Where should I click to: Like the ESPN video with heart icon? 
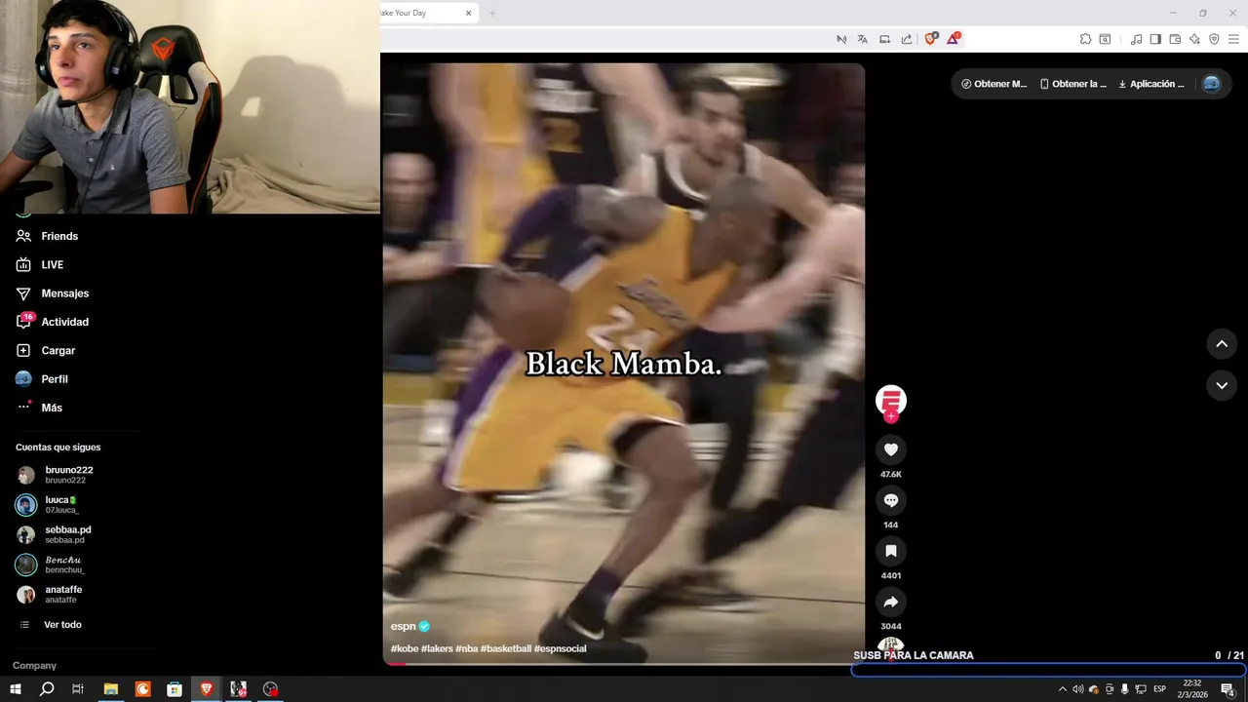coord(890,449)
